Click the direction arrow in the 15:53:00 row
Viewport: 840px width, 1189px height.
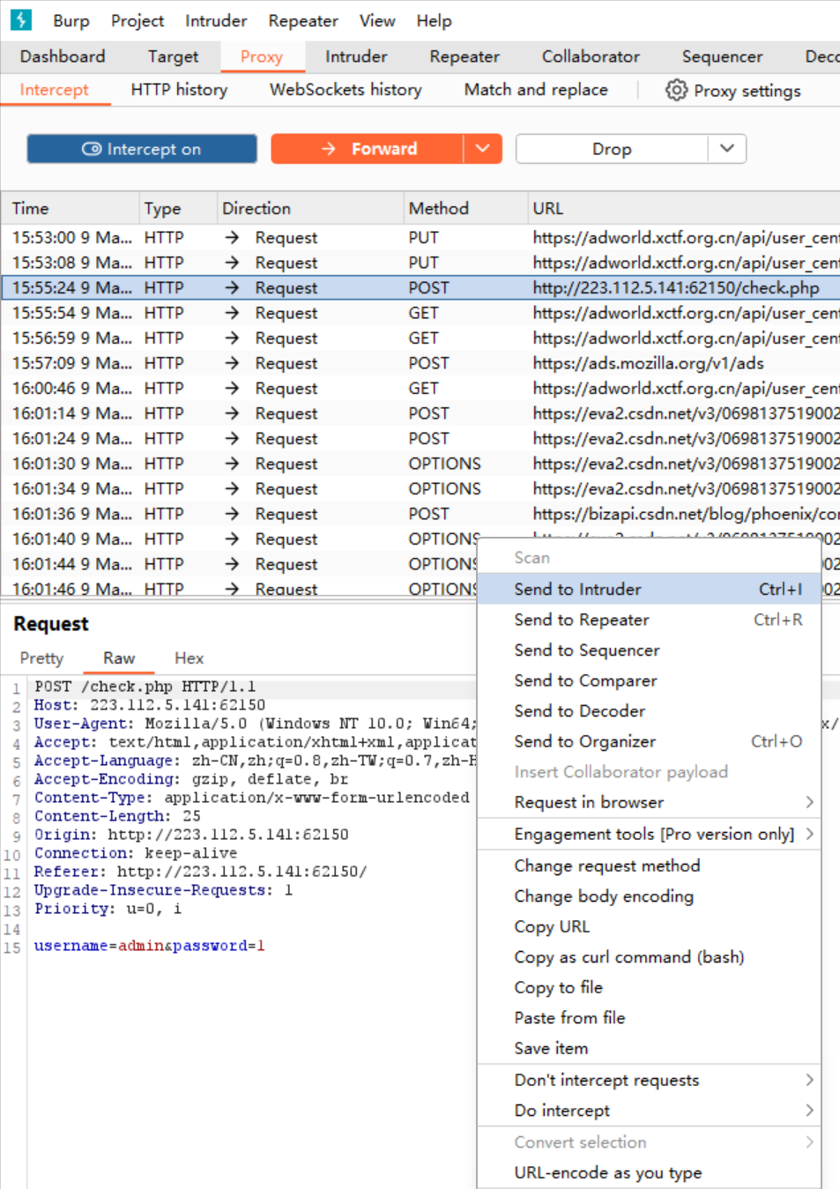[x=232, y=238]
